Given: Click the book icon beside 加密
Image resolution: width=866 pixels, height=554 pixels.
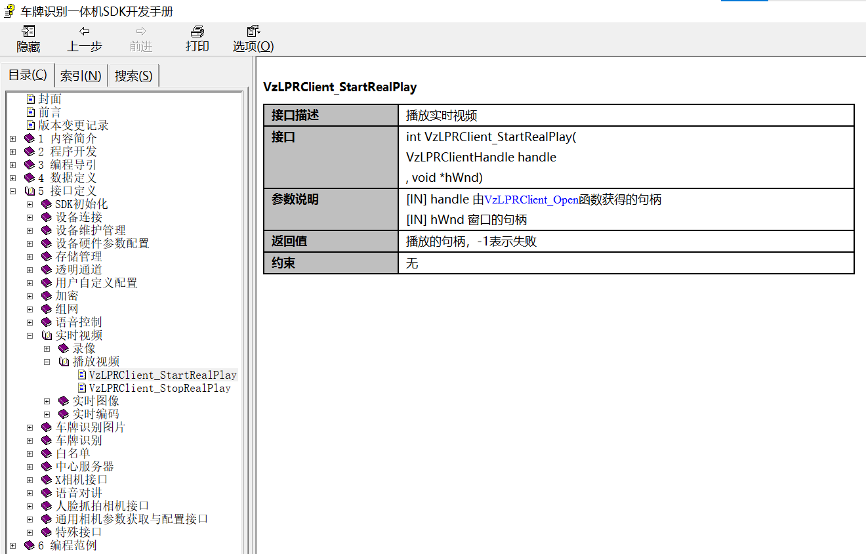Looking at the screenshot, I should (47, 296).
